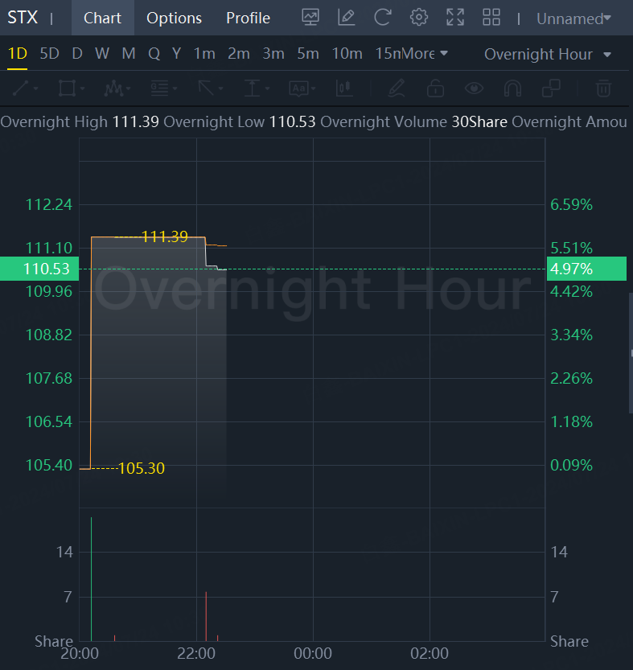Select the D daily timeframe

coord(77,53)
